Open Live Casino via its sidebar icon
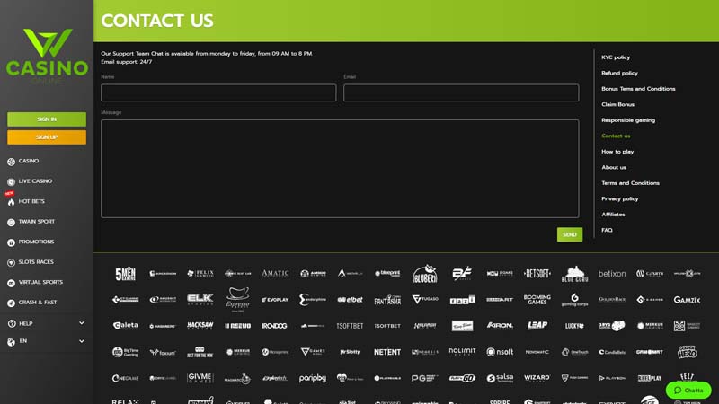The image size is (719, 404). pos(11,181)
